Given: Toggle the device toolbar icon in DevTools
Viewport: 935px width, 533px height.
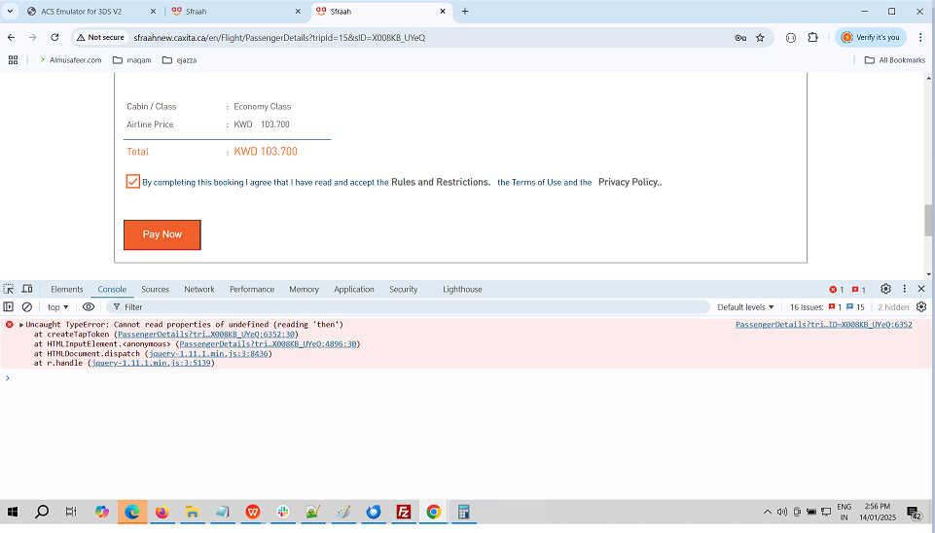Looking at the screenshot, I should tap(27, 289).
